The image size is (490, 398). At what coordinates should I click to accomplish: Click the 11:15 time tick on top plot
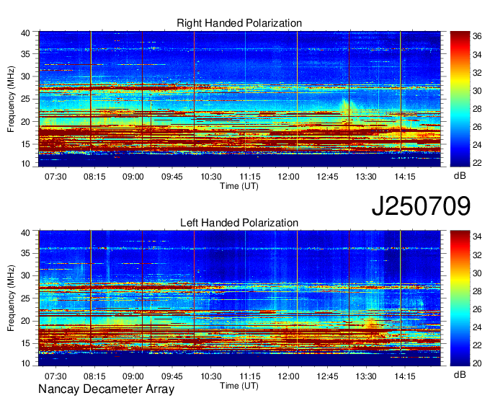tap(250, 177)
